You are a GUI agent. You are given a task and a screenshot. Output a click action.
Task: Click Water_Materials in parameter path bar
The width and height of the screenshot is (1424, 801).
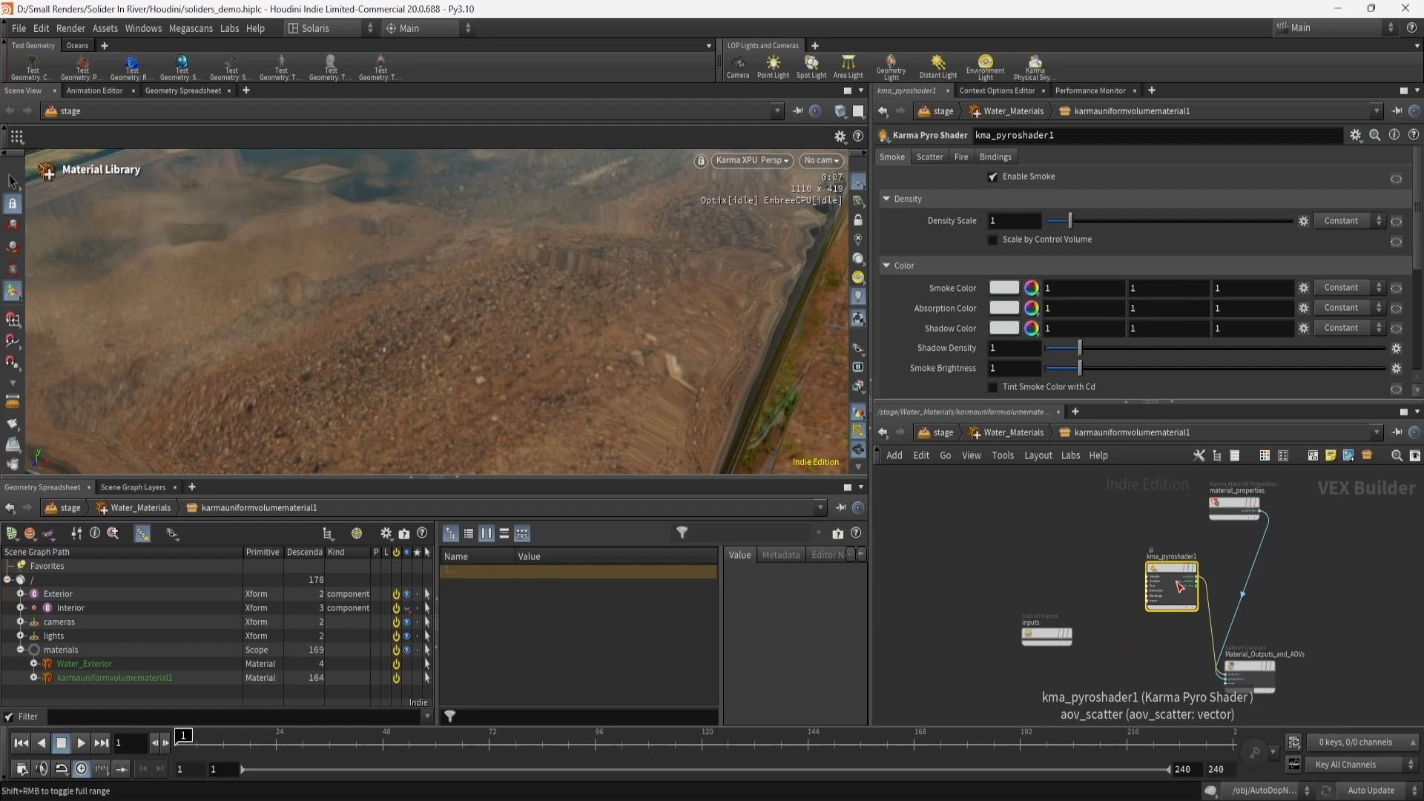pyautogui.click(x=1012, y=111)
